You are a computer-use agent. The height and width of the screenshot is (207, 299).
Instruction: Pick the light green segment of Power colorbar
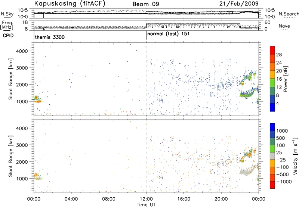pyautogui.click(x=272, y=83)
